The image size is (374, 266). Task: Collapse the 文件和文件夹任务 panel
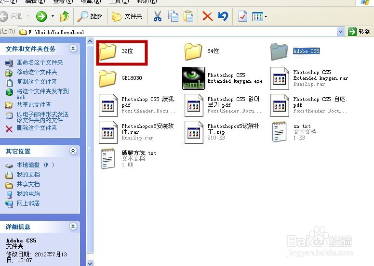click(x=73, y=49)
